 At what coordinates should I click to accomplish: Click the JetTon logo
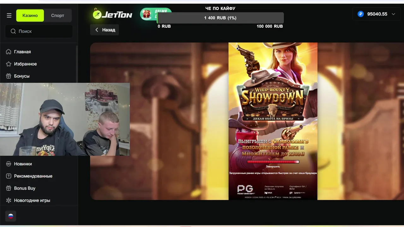pyautogui.click(x=112, y=14)
